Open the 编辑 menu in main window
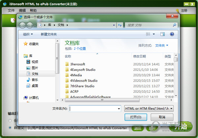This screenshot has width=198, height=138. coord(22,10)
